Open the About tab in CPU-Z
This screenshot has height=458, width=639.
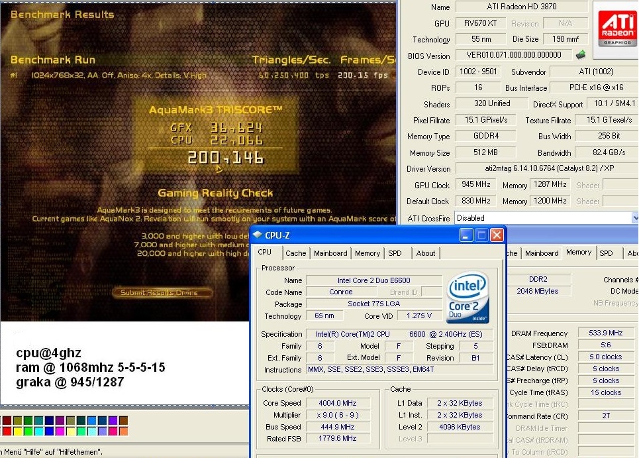coord(426,253)
